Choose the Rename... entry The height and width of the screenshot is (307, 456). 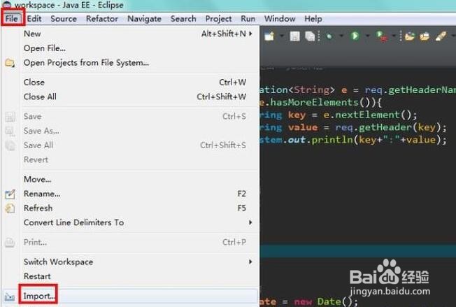coord(130,194)
